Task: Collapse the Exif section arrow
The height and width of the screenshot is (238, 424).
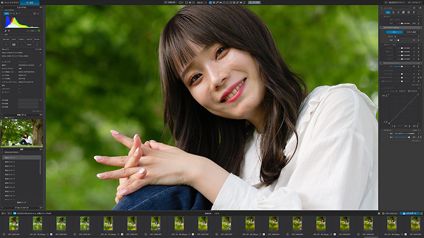Action: [x=2, y=34]
